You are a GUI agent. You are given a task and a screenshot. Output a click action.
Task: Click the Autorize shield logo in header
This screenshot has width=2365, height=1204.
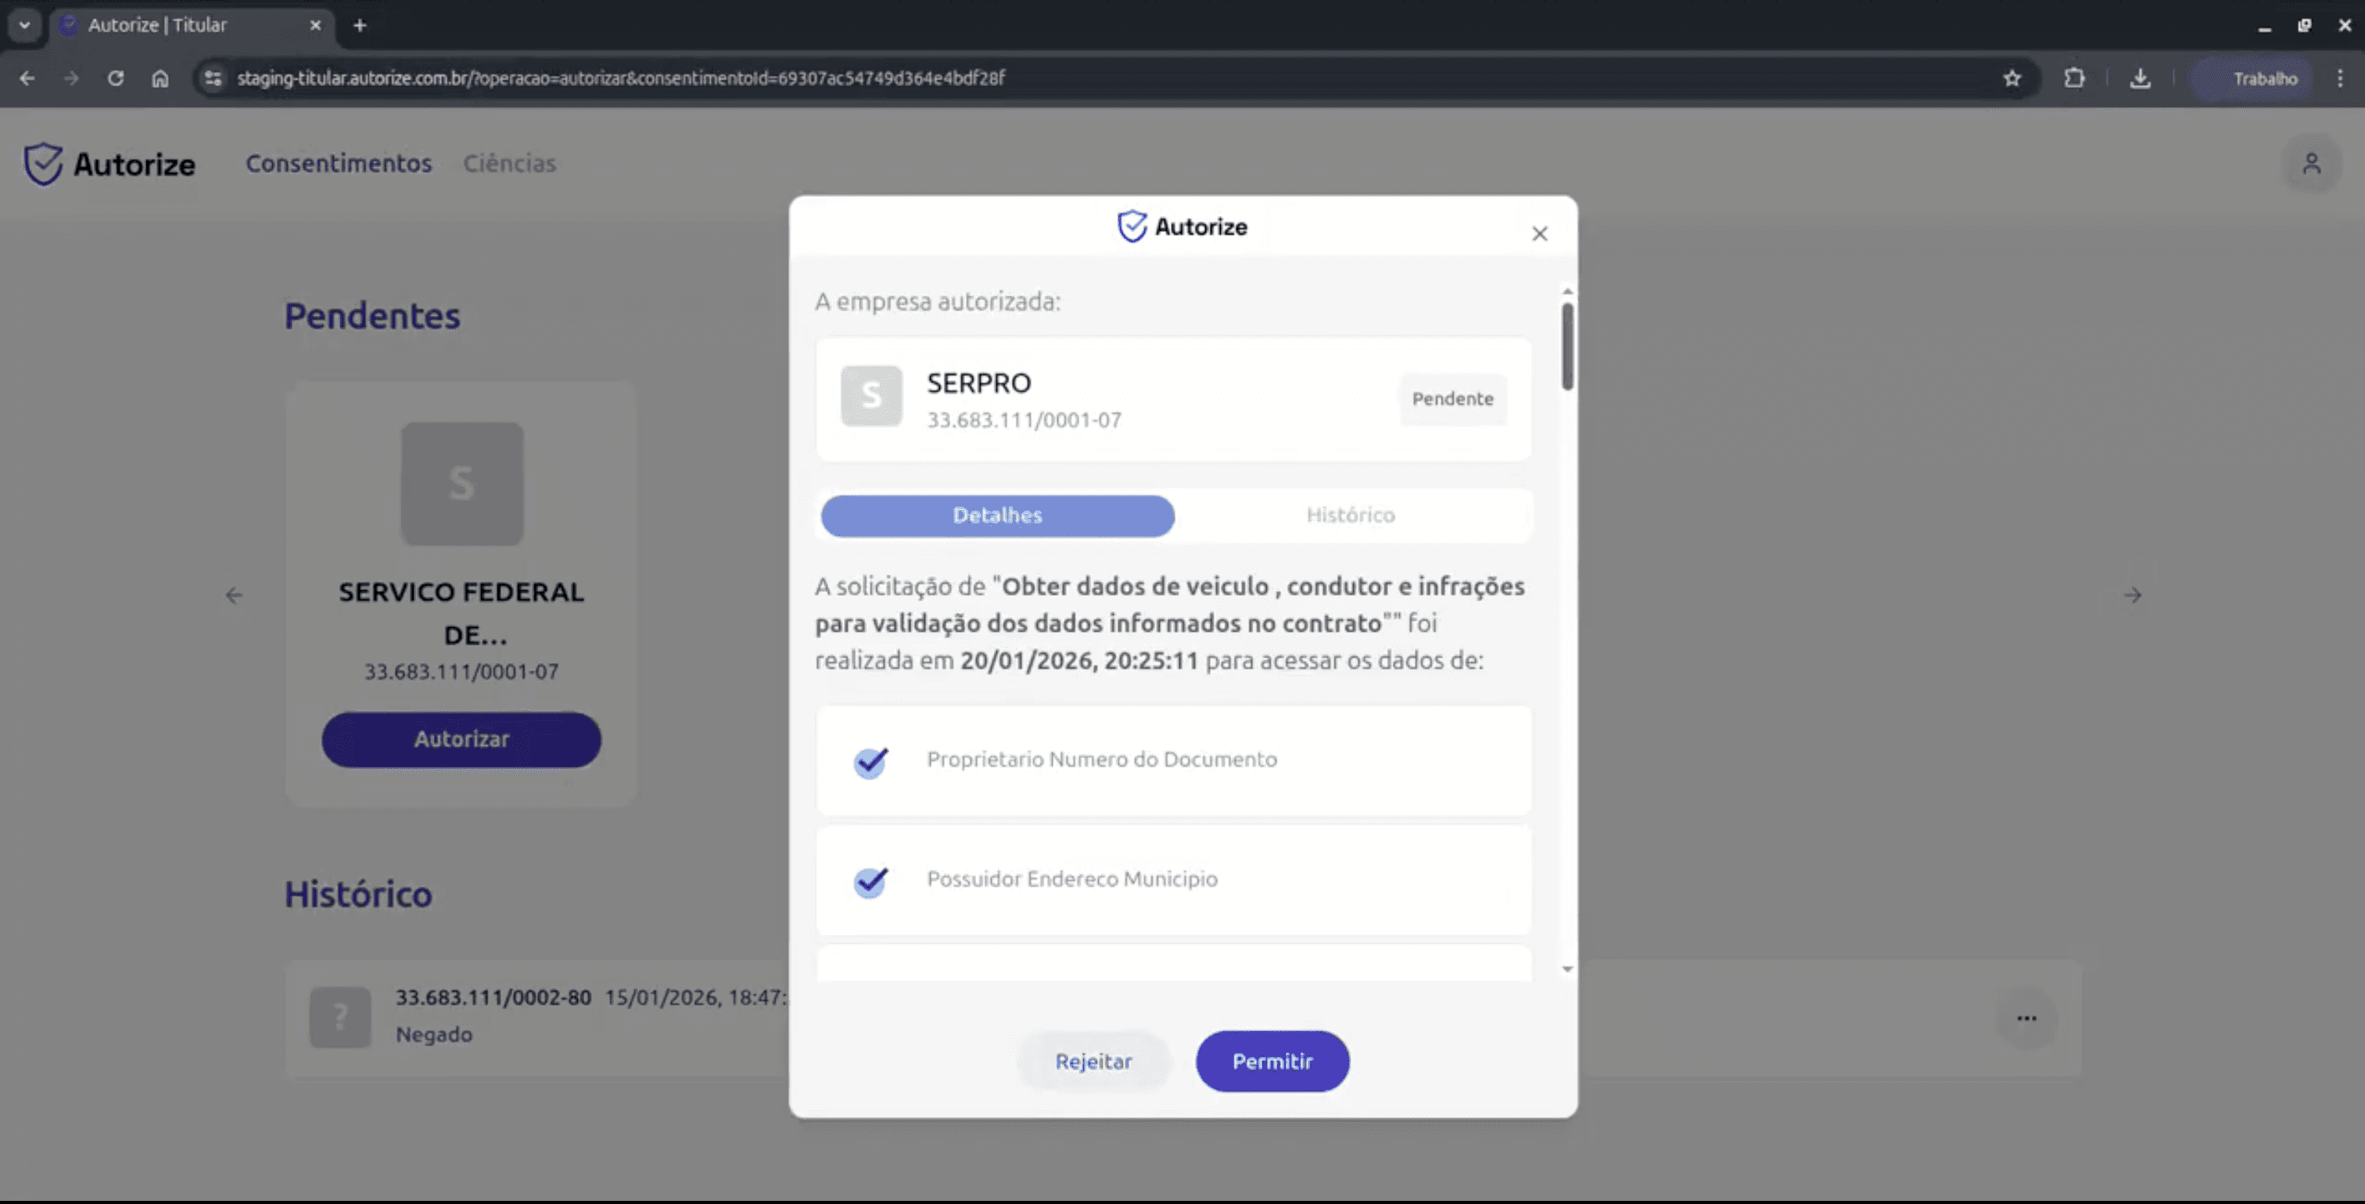(x=43, y=164)
